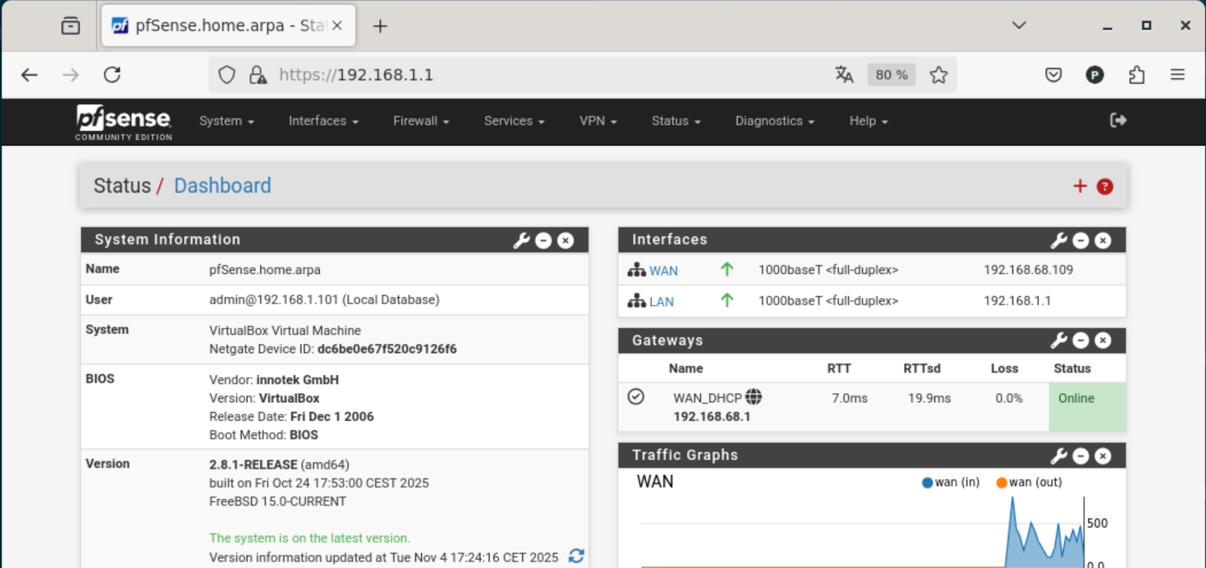Open the WAN interface link
The width and height of the screenshot is (1206, 568).
click(x=663, y=271)
